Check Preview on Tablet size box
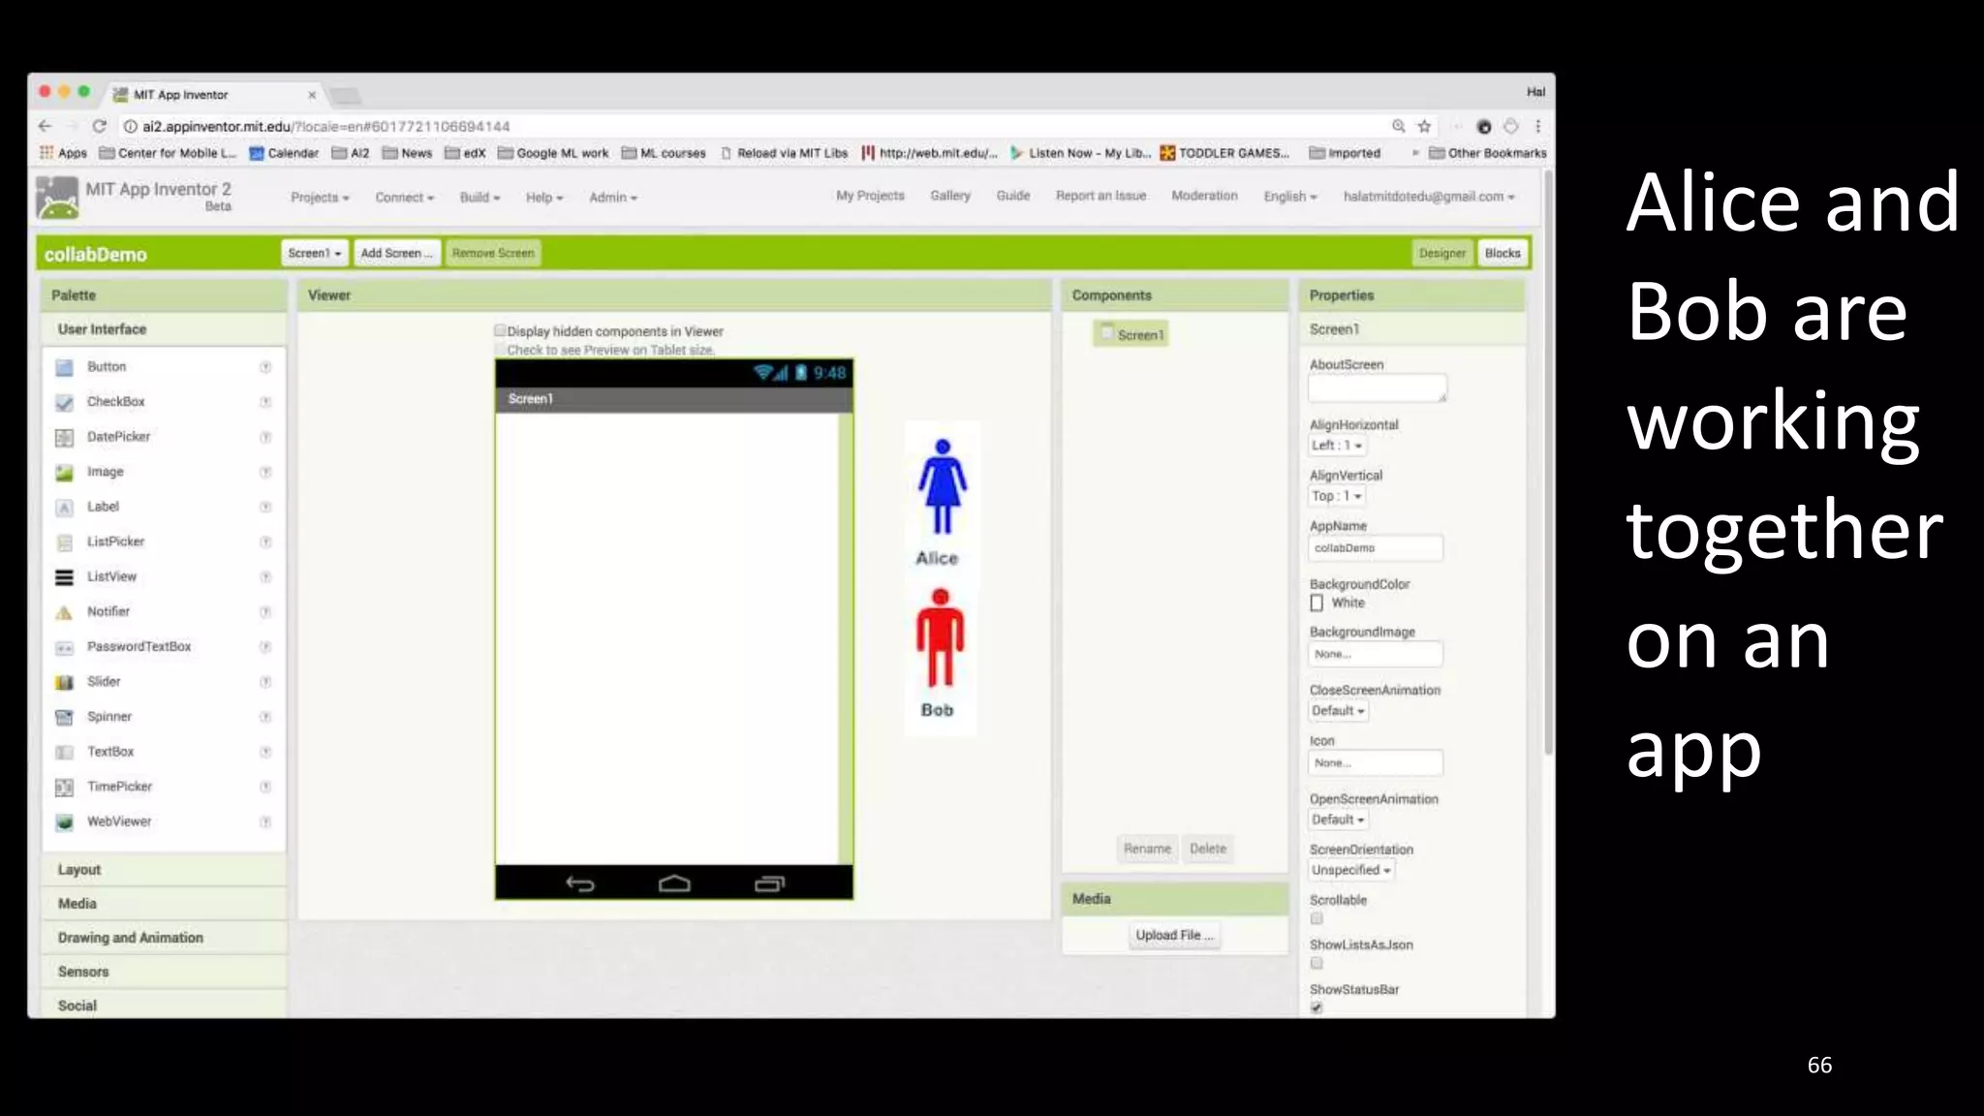Image resolution: width=1984 pixels, height=1116 pixels. coord(501,349)
